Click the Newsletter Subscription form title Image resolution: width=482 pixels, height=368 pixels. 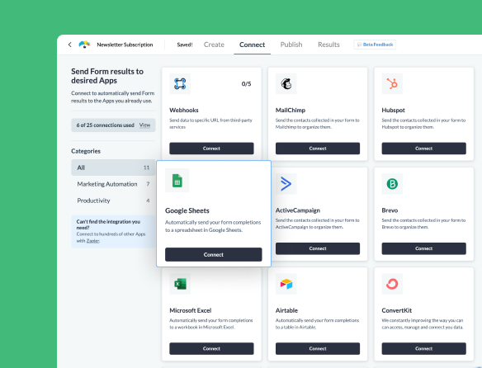tap(125, 45)
